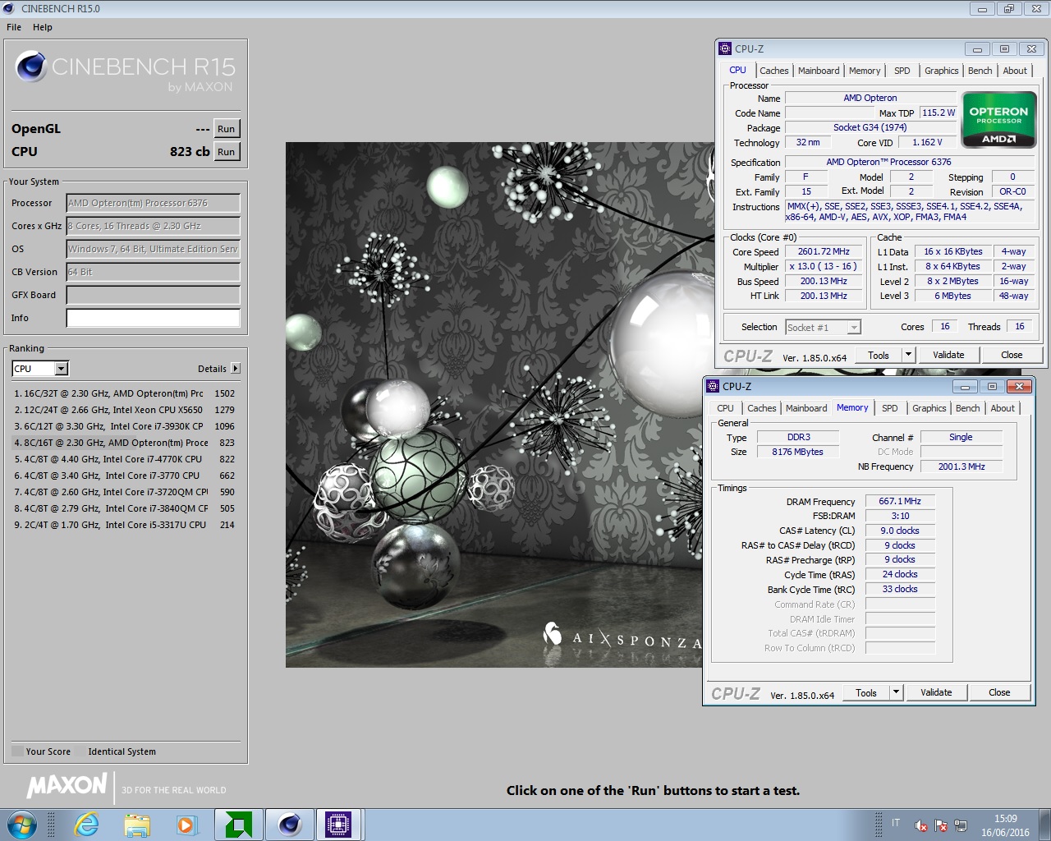Switch to CPU tab in lower CPU-Z window
The width and height of the screenshot is (1051, 841).
tap(725, 408)
